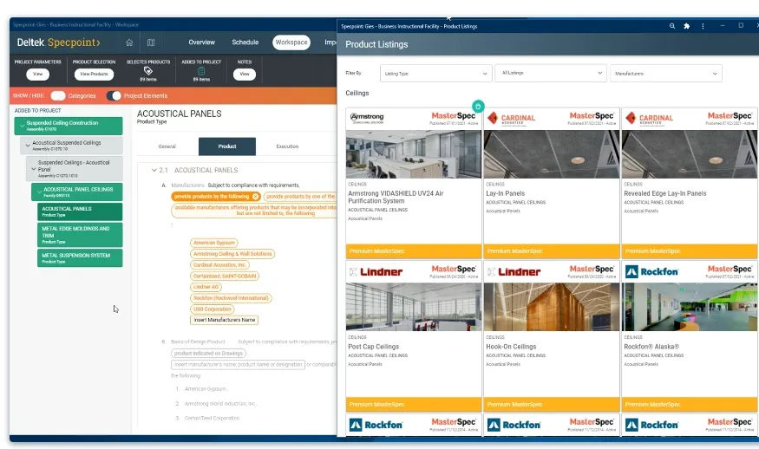This screenshot has width=759, height=449.
Task: Open the Listing Type filter dropdown
Action: pos(435,74)
